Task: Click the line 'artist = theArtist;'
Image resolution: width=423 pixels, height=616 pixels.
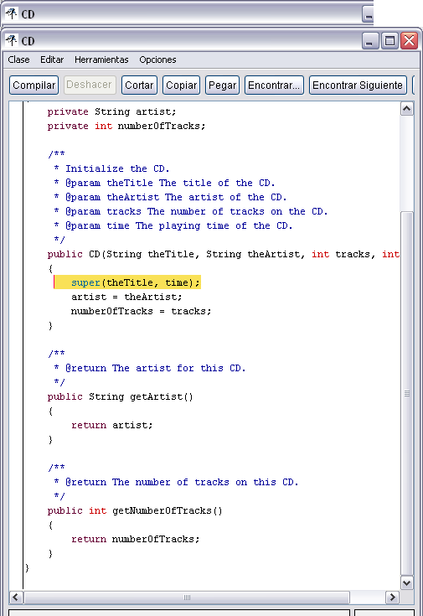Action: [126, 297]
